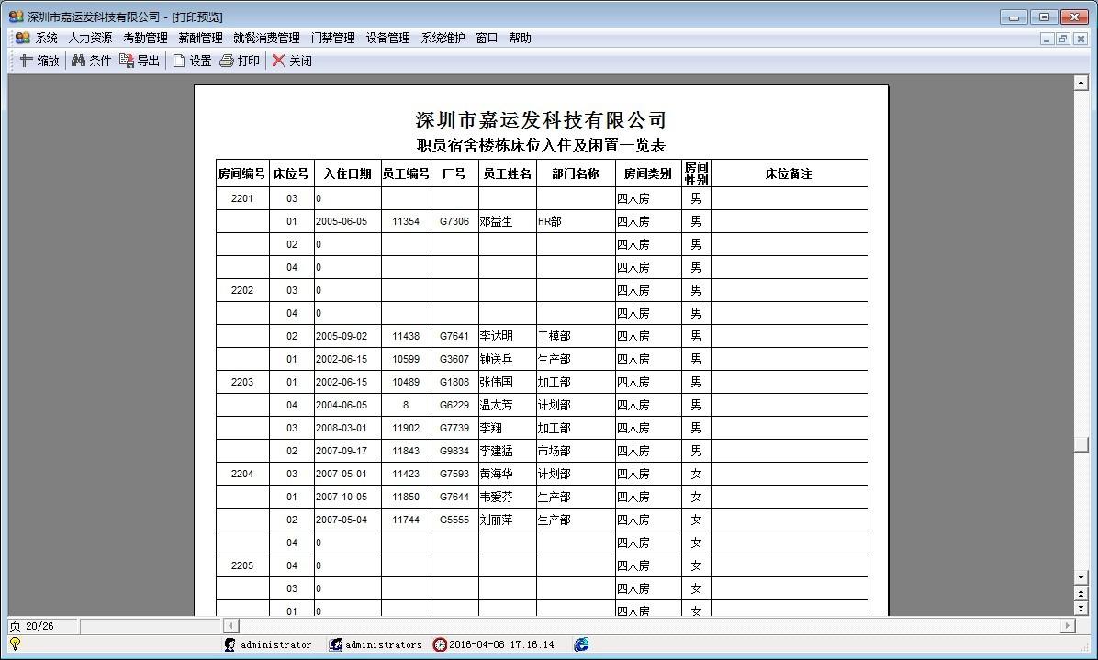Minimize the inner MDI child window

tap(1047, 39)
